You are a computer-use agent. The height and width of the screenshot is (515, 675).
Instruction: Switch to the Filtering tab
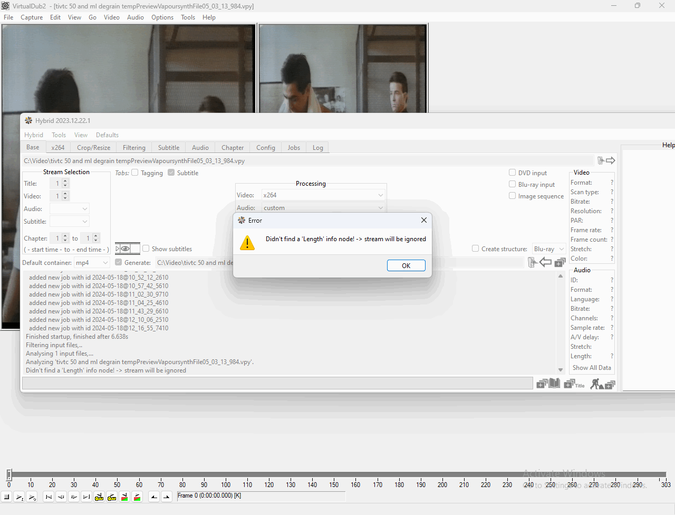pyautogui.click(x=134, y=148)
